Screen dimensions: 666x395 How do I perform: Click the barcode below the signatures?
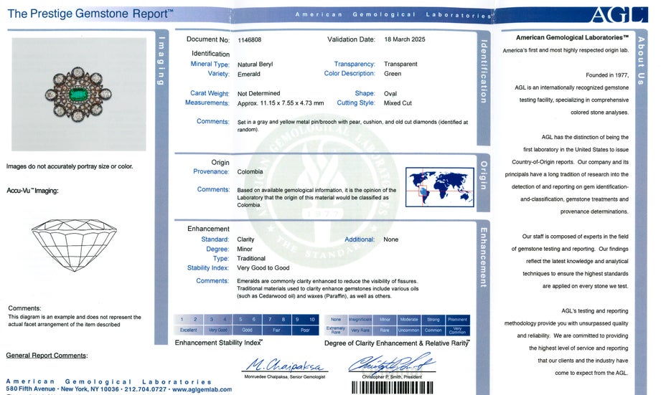pos(393,388)
